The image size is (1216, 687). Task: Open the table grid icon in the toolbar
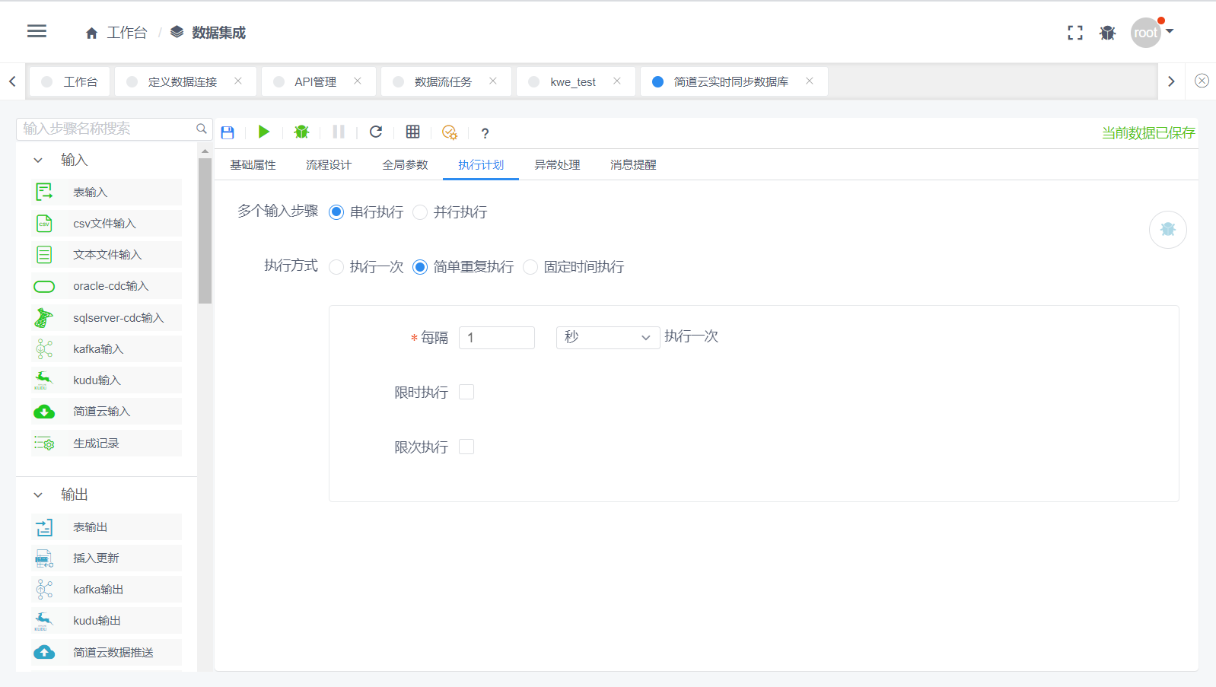412,132
